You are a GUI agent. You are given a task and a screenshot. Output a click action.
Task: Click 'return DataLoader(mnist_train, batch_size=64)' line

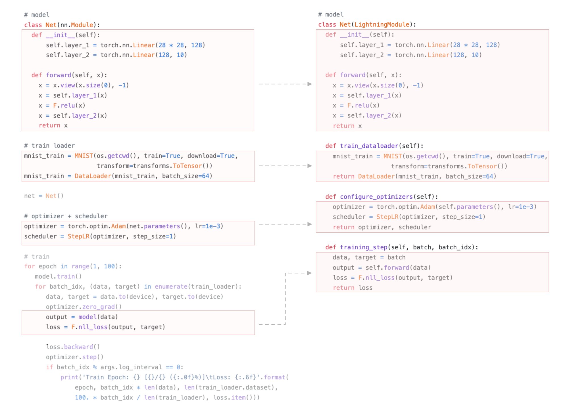(414, 176)
